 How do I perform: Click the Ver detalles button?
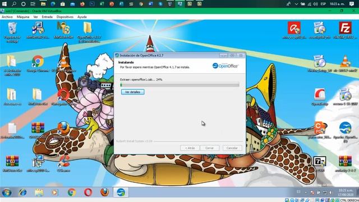coord(133,92)
